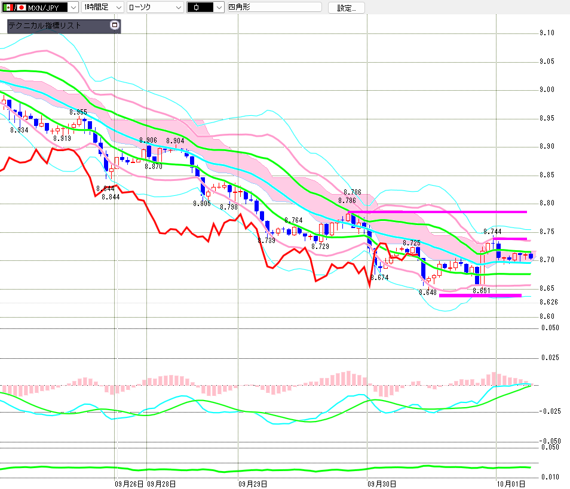Click the 8.906 price label

[148, 140]
